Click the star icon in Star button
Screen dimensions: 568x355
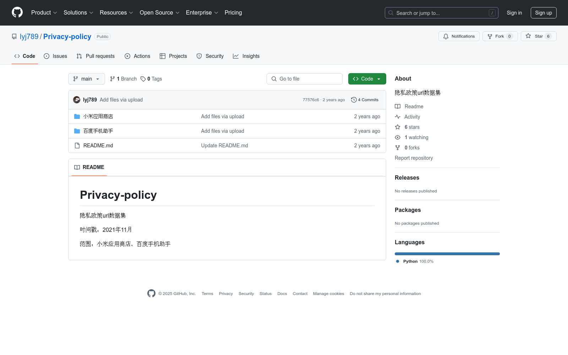pyautogui.click(x=528, y=36)
